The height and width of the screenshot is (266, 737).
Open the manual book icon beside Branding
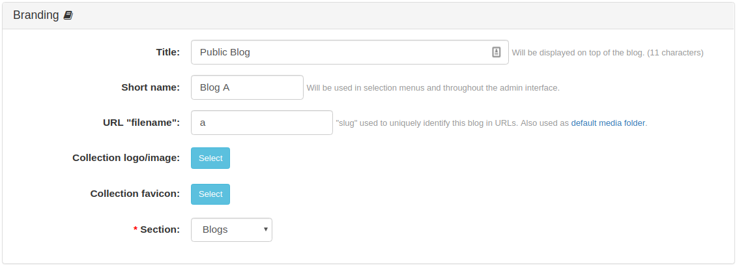tap(68, 16)
